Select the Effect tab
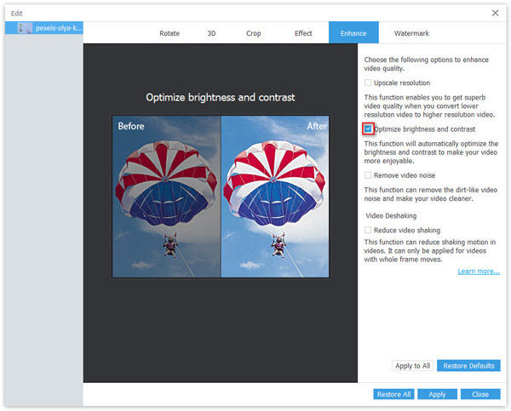The image size is (511, 411). tap(303, 33)
